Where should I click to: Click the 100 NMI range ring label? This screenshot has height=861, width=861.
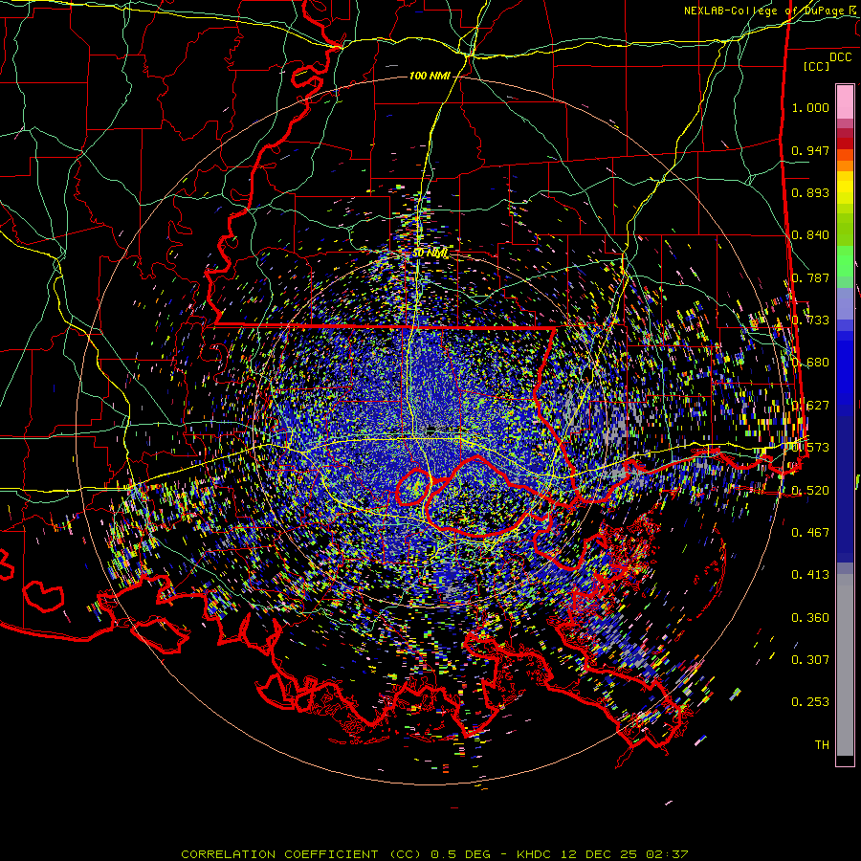(x=430, y=76)
